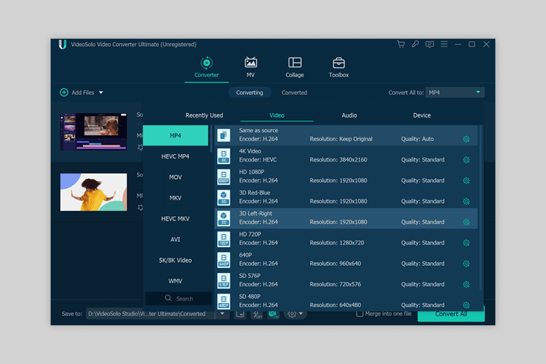Open the MV maker section
Screen dimensions: 546x364
click(250, 67)
